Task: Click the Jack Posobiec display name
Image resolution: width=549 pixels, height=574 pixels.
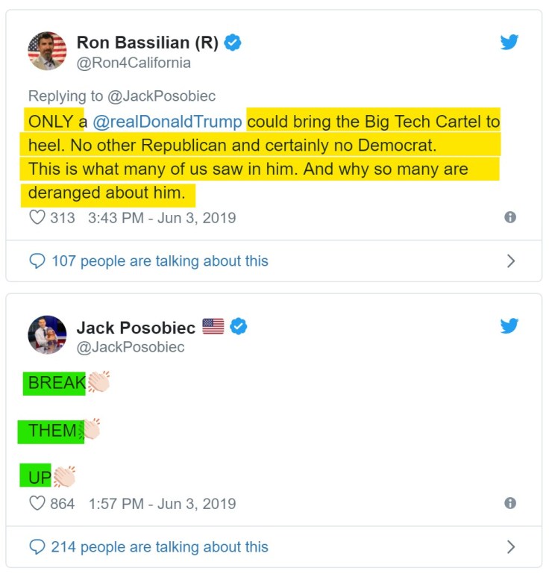Action: [x=136, y=328]
